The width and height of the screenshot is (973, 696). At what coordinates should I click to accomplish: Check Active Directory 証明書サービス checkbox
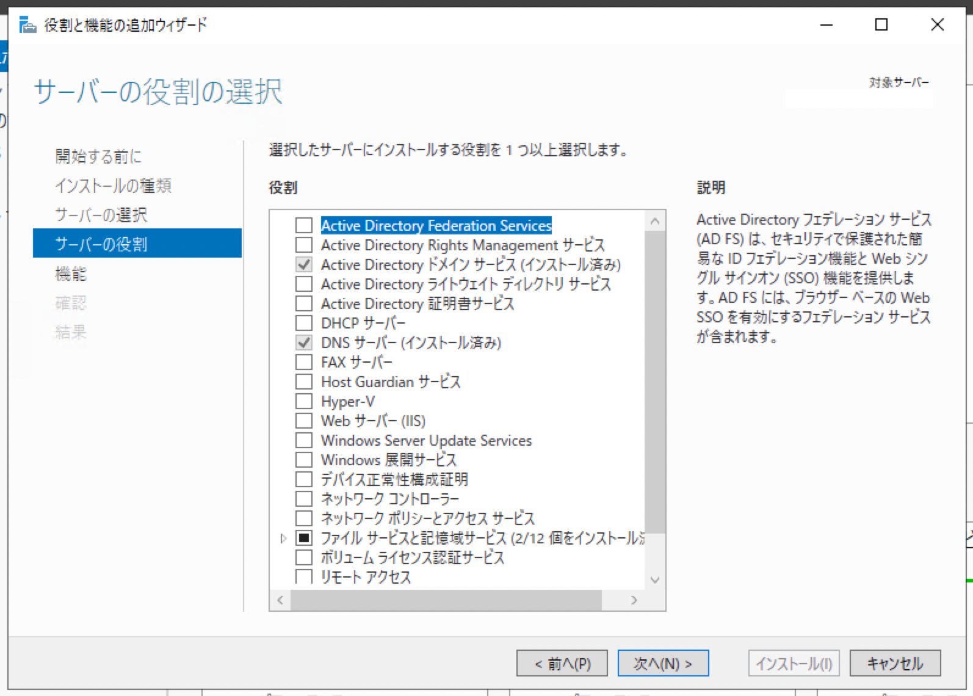click(x=304, y=303)
